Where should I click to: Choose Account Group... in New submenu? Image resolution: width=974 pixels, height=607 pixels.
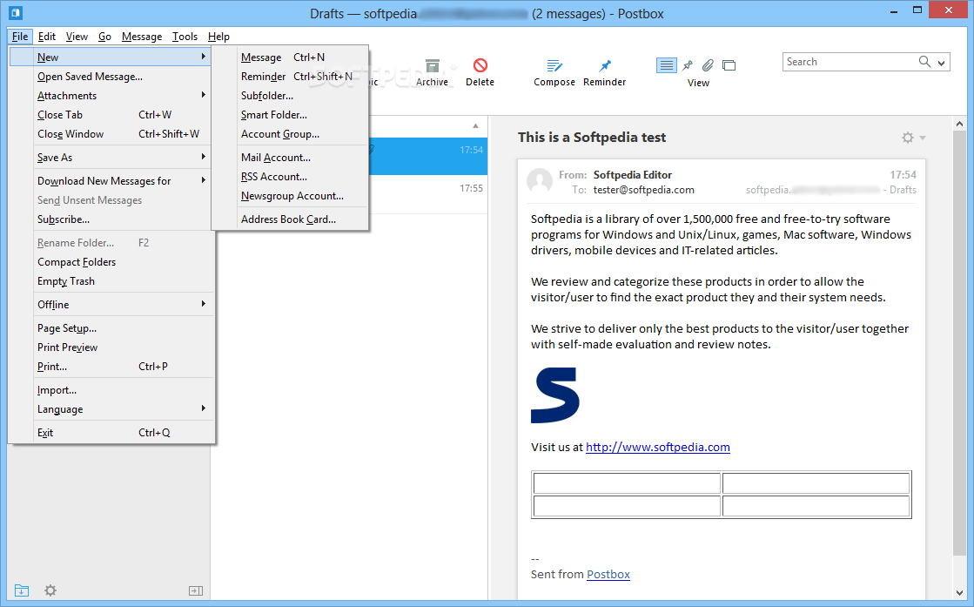(x=290, y=134)
